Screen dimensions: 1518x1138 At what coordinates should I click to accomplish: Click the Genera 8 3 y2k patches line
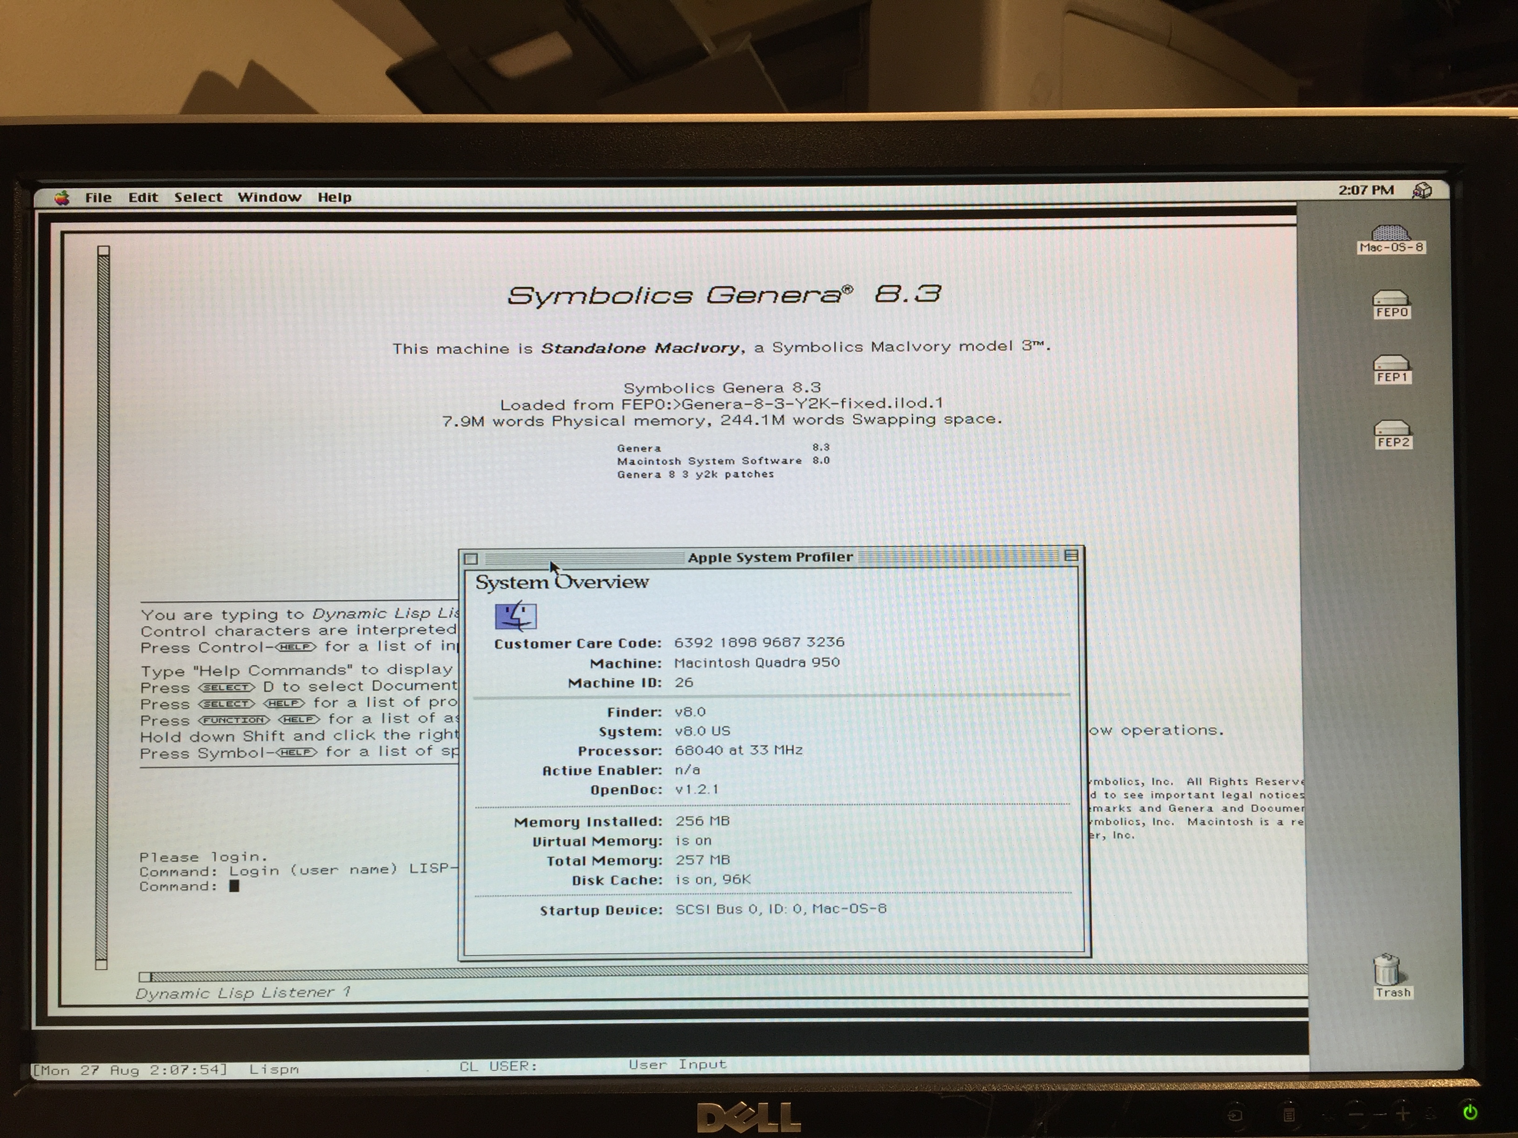tap(695, 474)
